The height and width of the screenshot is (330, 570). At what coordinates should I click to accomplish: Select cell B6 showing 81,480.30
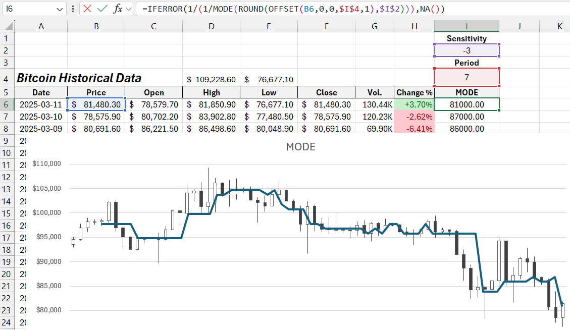[96, 104]
